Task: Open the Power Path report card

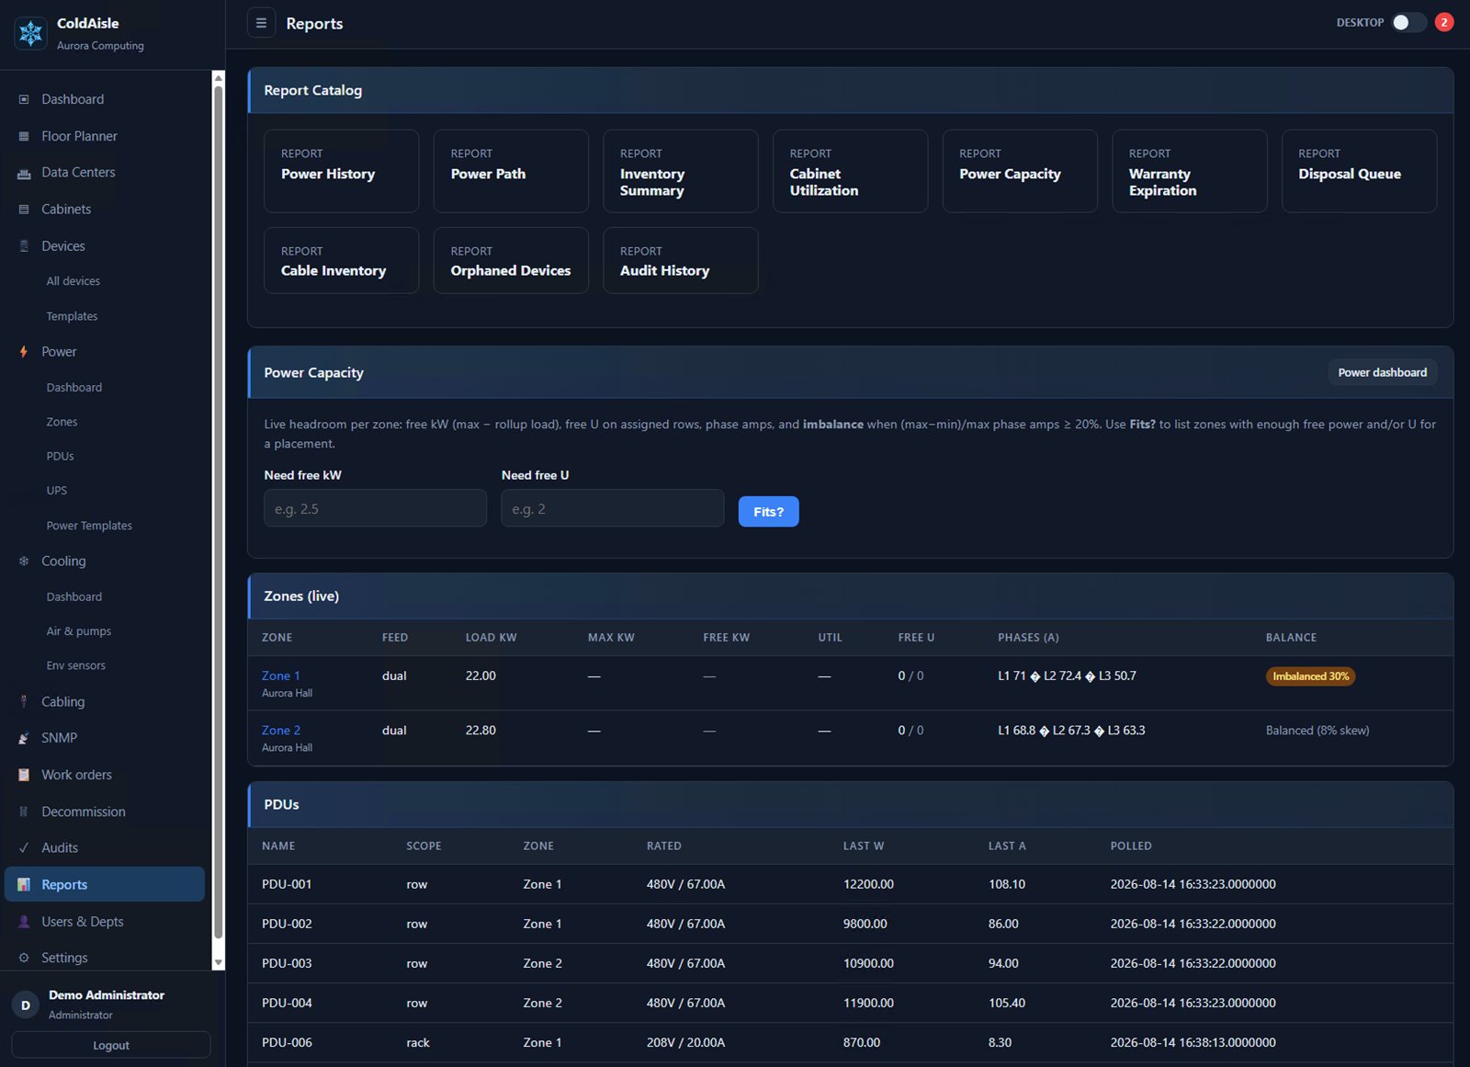Action: 511,171
